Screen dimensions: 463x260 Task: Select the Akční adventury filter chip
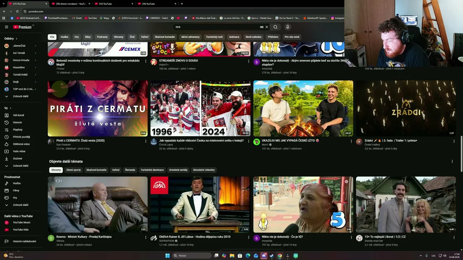click(x=190, y=37)
